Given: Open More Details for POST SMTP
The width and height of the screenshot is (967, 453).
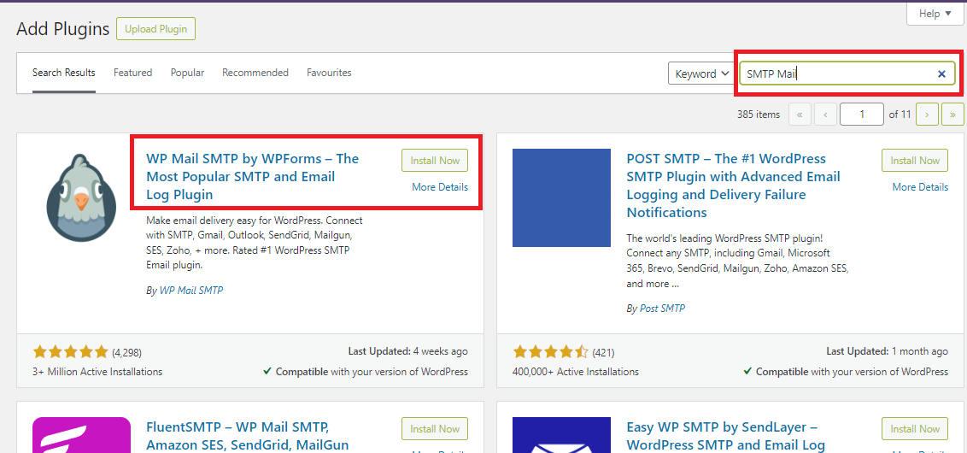Looking at the screenshot, I should click(920, 187).
